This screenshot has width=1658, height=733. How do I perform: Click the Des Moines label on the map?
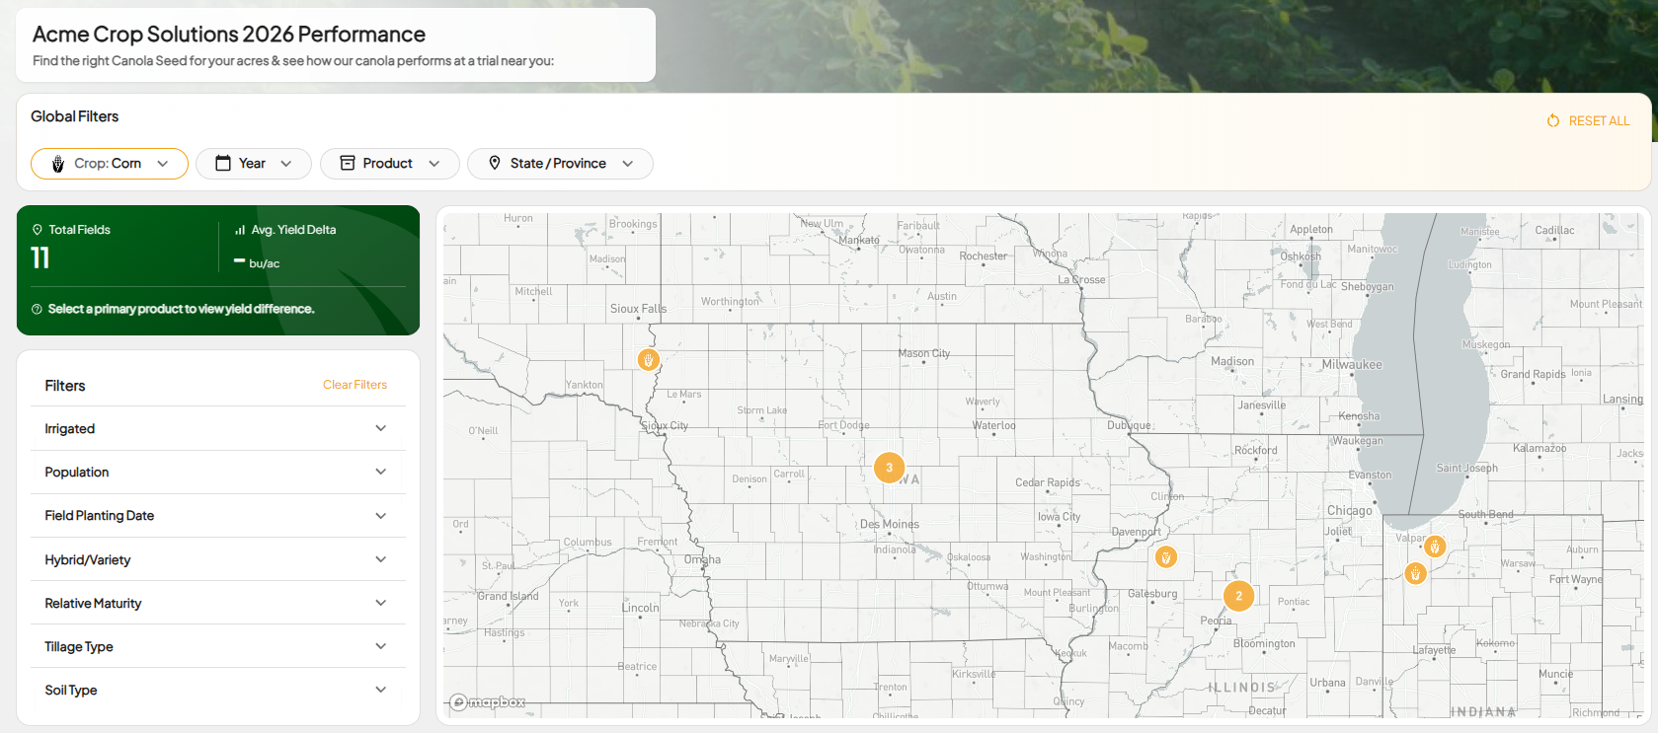point(890,524)
